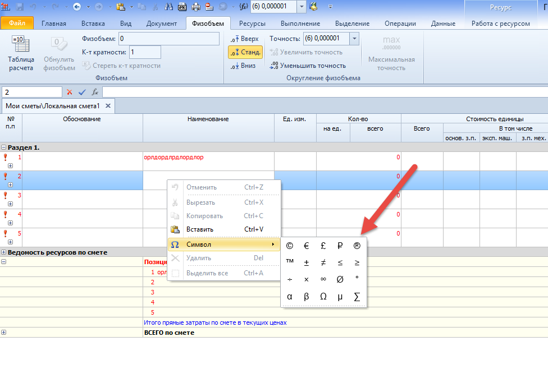Expand Ведомость ресурсов по смете section
The width and height of the screenshot is (548, 392).
pos(4,252)
